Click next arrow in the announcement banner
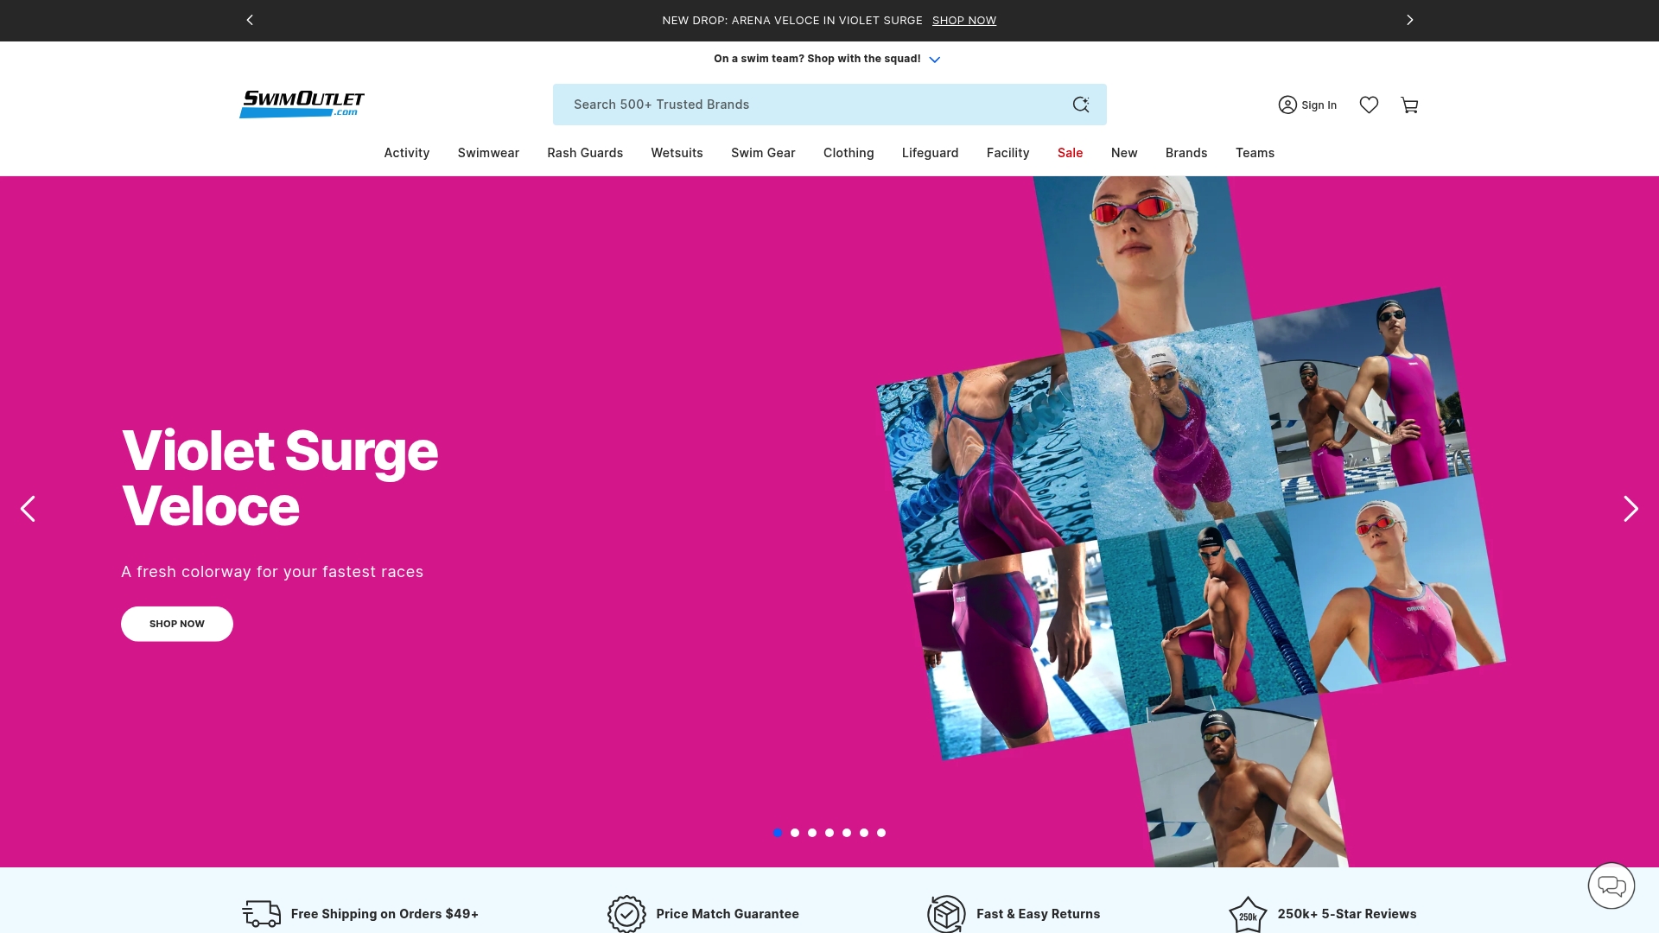 point(1409,20)
